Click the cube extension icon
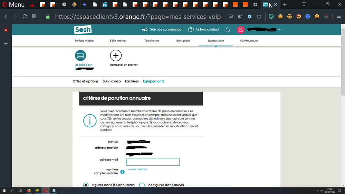This screenshot has height=194, width=345. click(326, 16)
